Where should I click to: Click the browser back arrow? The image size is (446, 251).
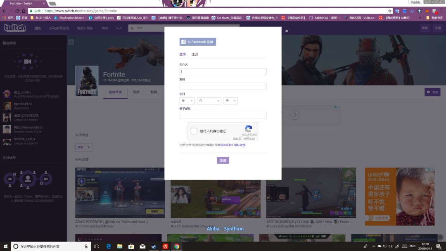4,11
